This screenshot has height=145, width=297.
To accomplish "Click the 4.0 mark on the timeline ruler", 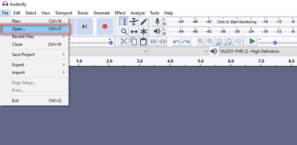I will pyautogui.click(x=170, y=61).
